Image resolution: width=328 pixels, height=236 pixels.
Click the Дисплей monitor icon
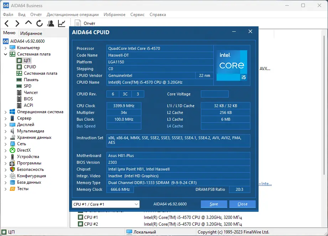12,125
